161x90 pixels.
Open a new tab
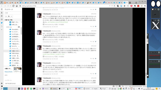(130, 3)
